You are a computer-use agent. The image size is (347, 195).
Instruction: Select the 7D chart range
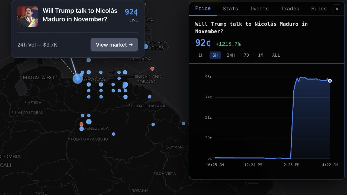click(x=246, y=55)
